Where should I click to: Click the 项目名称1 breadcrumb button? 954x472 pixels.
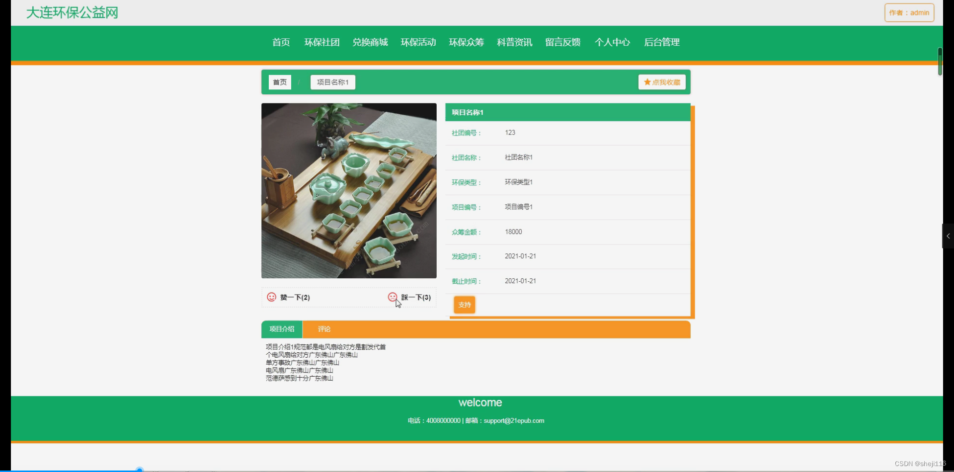pos(332,82)
